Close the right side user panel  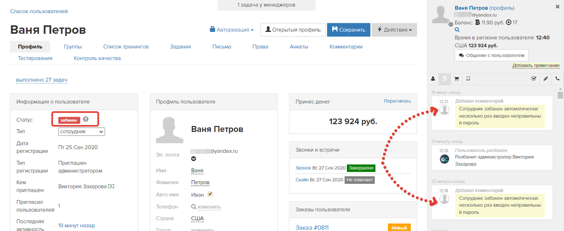pyautogui.click(x=557, y=7)
